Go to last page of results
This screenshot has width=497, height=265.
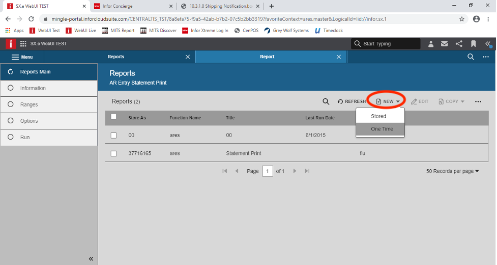(307, 171)
